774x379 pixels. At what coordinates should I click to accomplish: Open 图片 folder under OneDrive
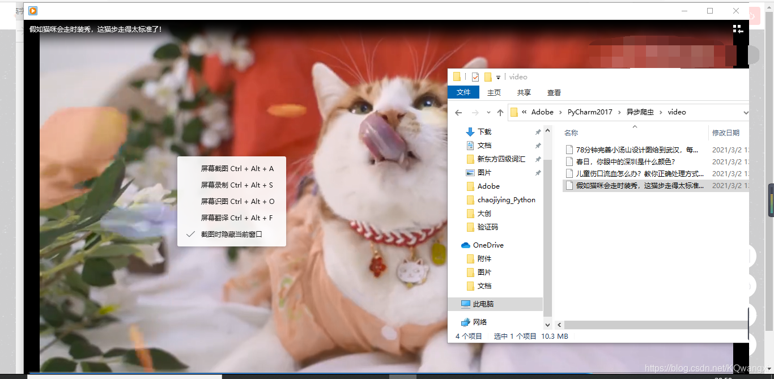pos(484,272)
